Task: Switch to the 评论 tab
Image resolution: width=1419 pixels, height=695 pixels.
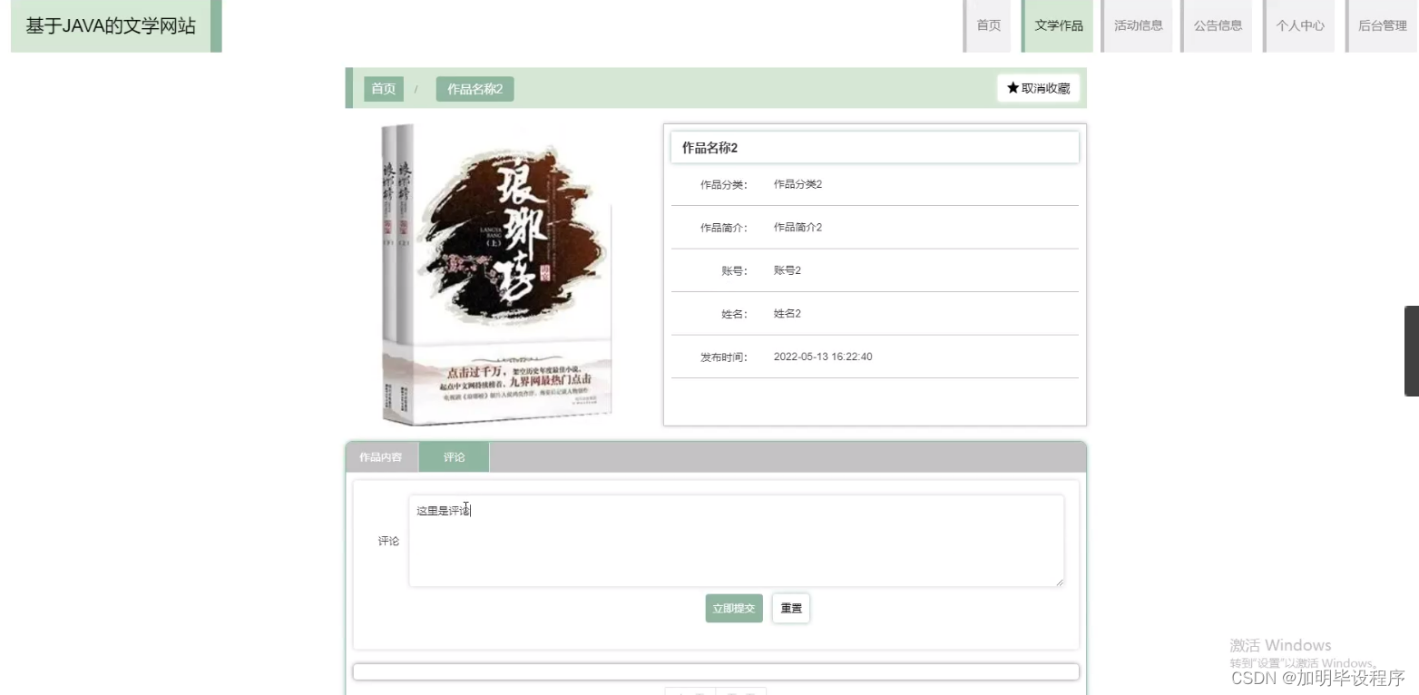Action: coord(453,456)
